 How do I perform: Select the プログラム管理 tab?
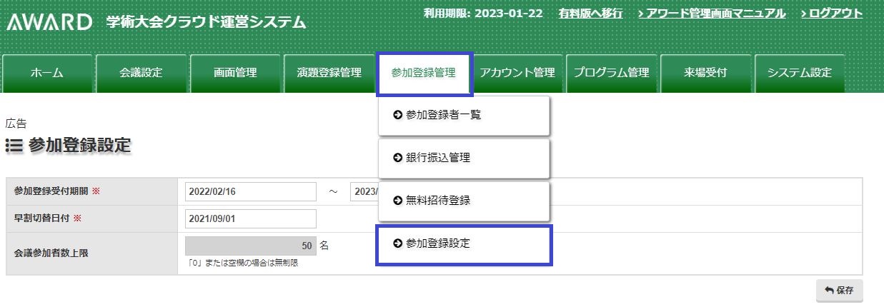click(612, 73)
